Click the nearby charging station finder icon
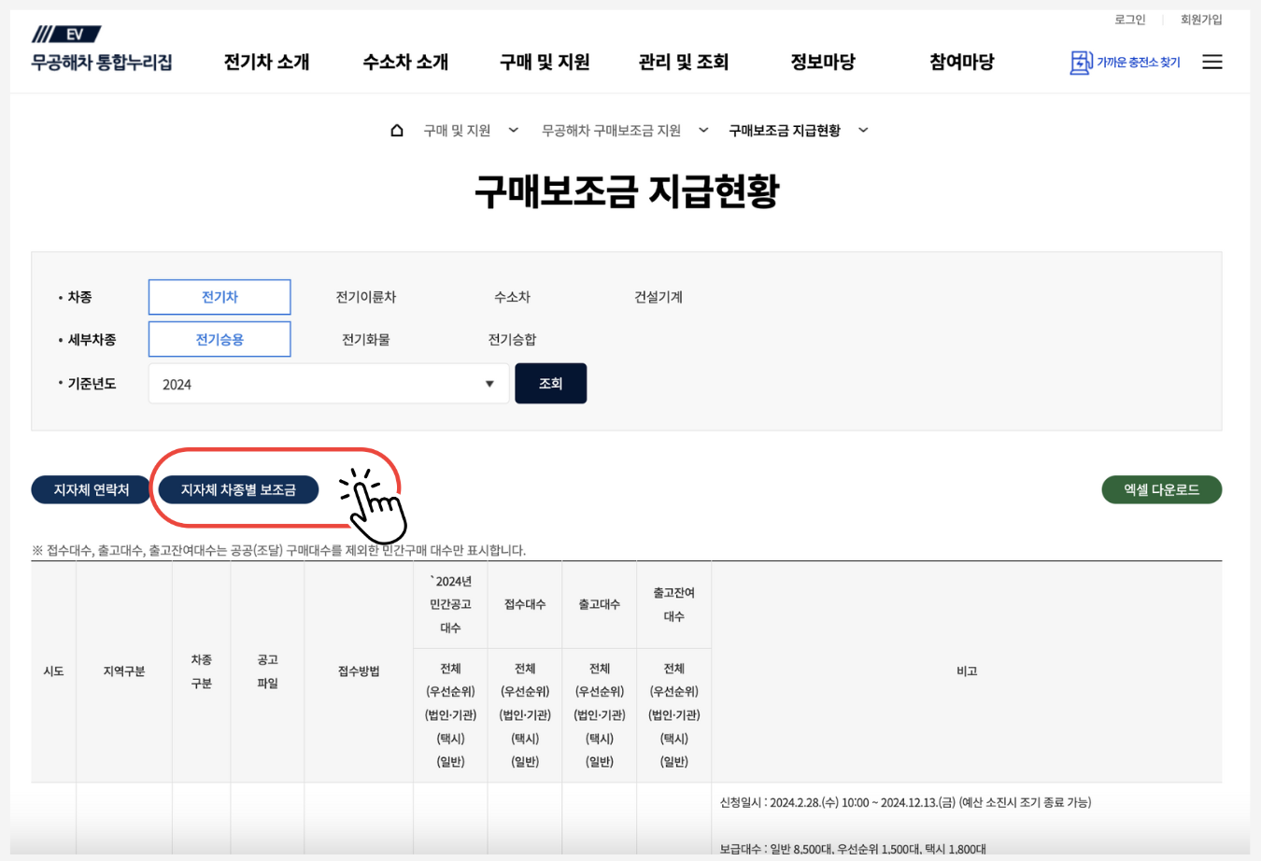Viewport: 1261px width, 861px height. pyautogui.click(x=1081, y=62)
